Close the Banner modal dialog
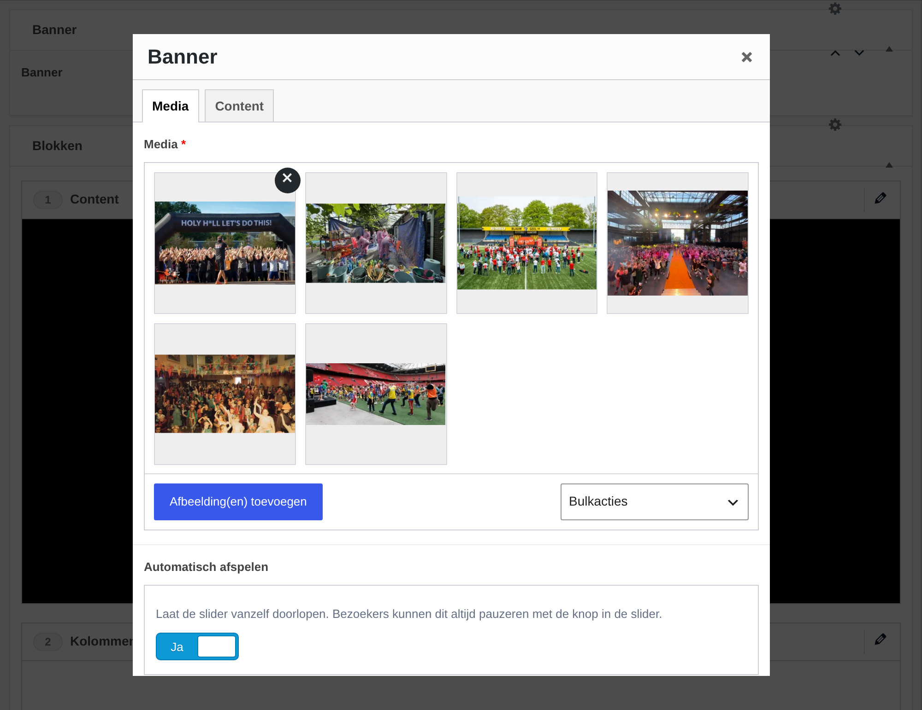The width and height of the screenshot is (922, 710). 747,57
